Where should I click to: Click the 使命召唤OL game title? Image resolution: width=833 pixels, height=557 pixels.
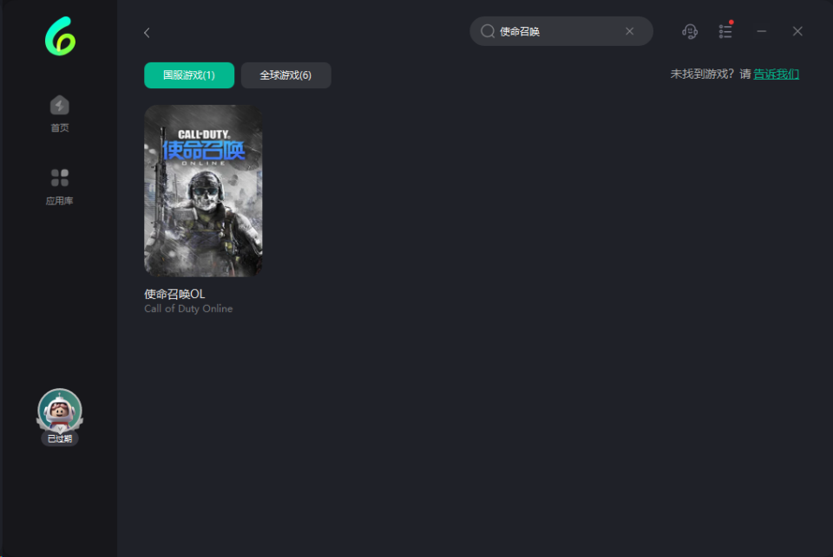(174, 294)
